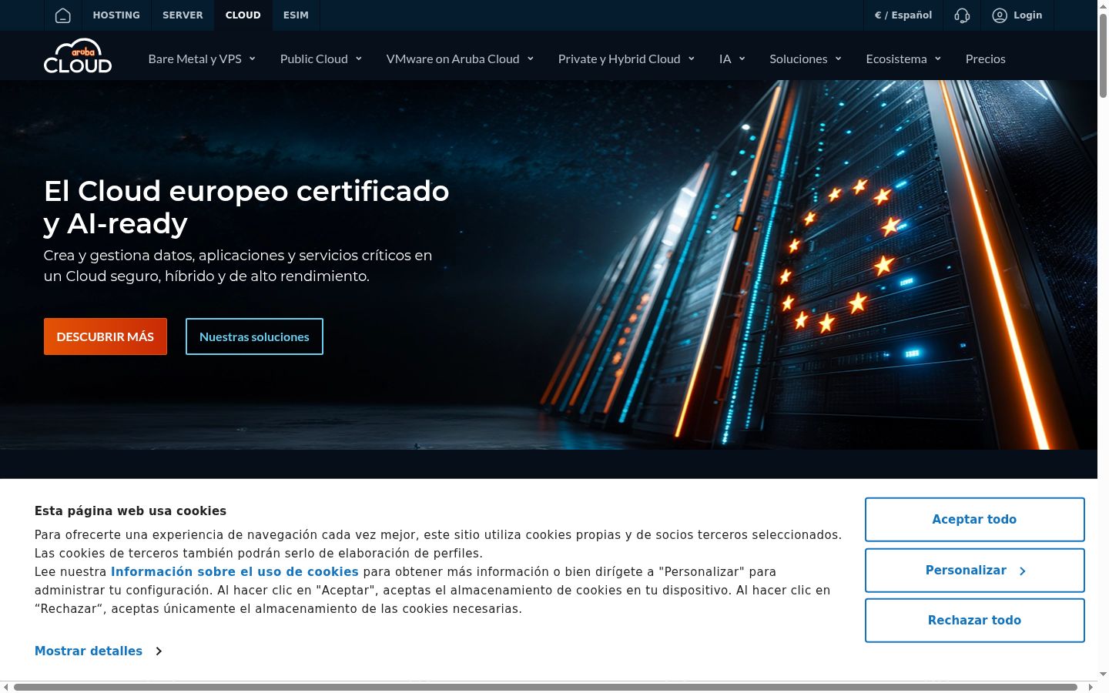Expand the Bare Metal y VPS menu
This screenshot has height=693, width=1109.
pos(202,59)
